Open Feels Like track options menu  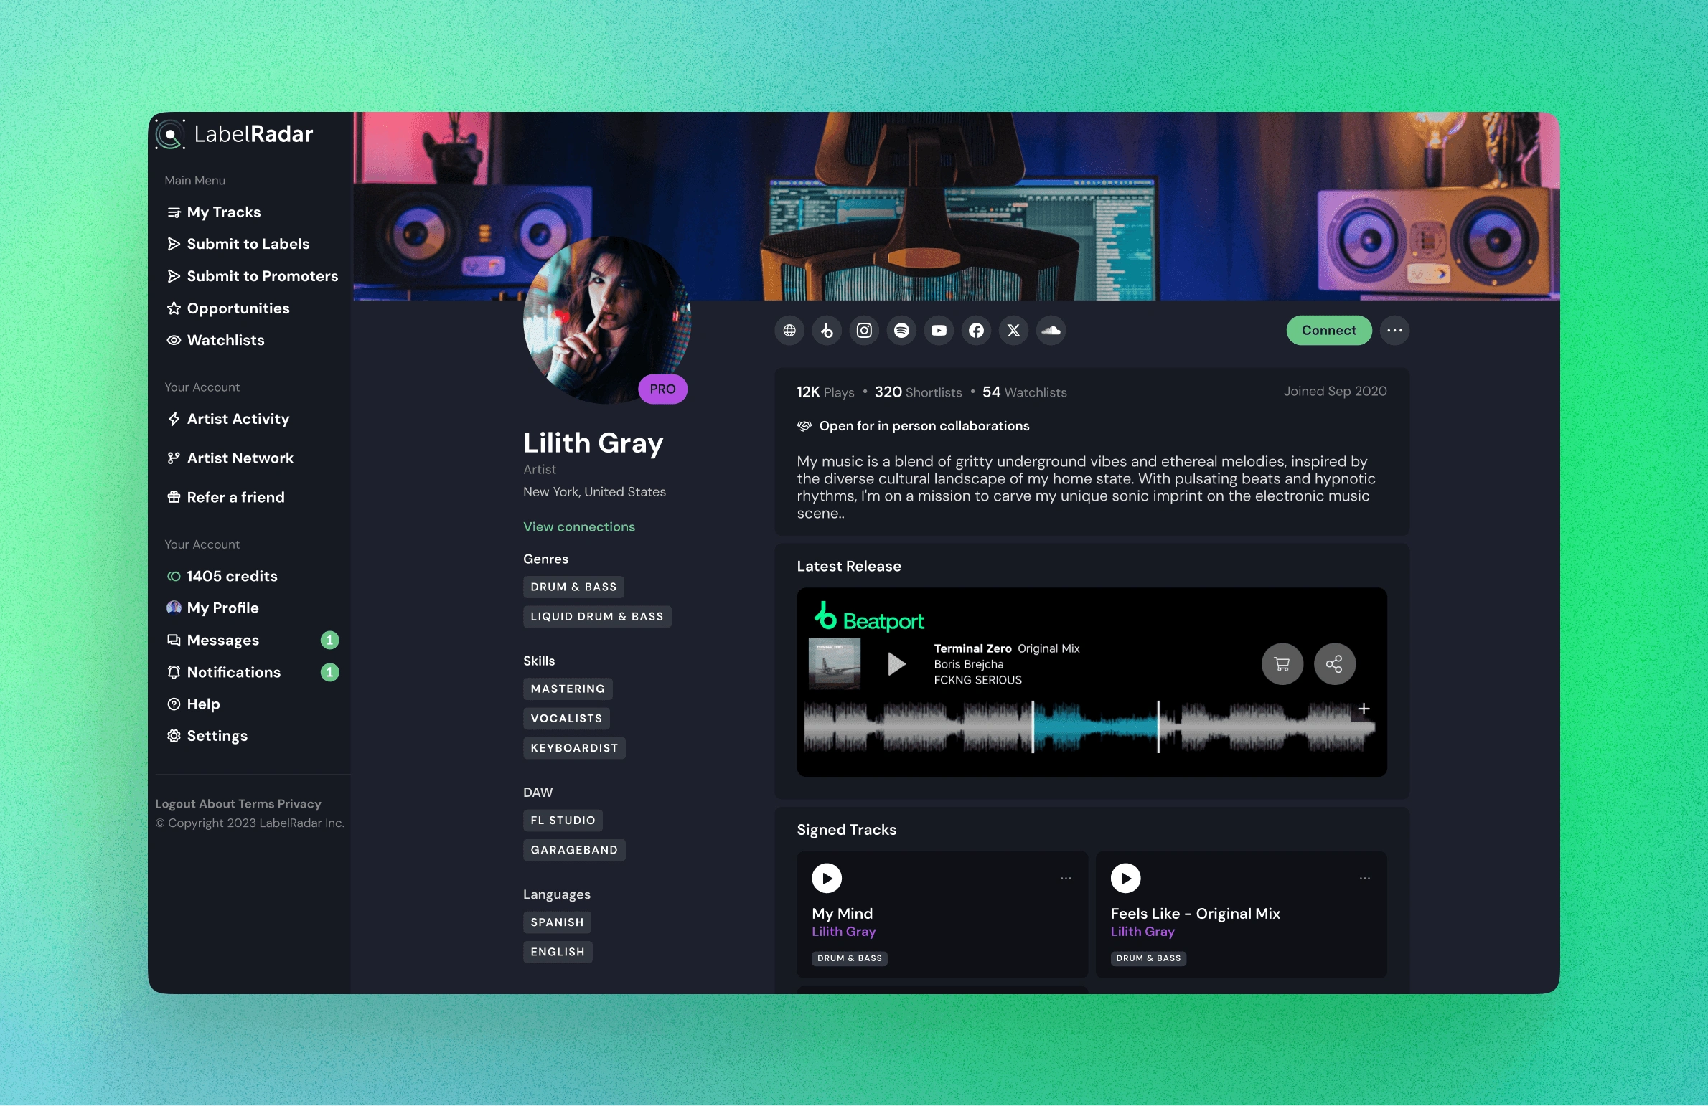pos(1364,878)
